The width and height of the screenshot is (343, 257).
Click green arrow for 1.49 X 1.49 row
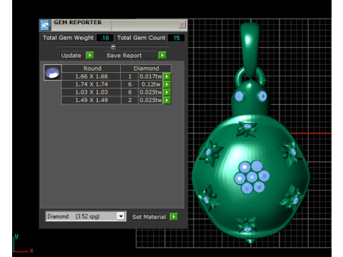167,100
